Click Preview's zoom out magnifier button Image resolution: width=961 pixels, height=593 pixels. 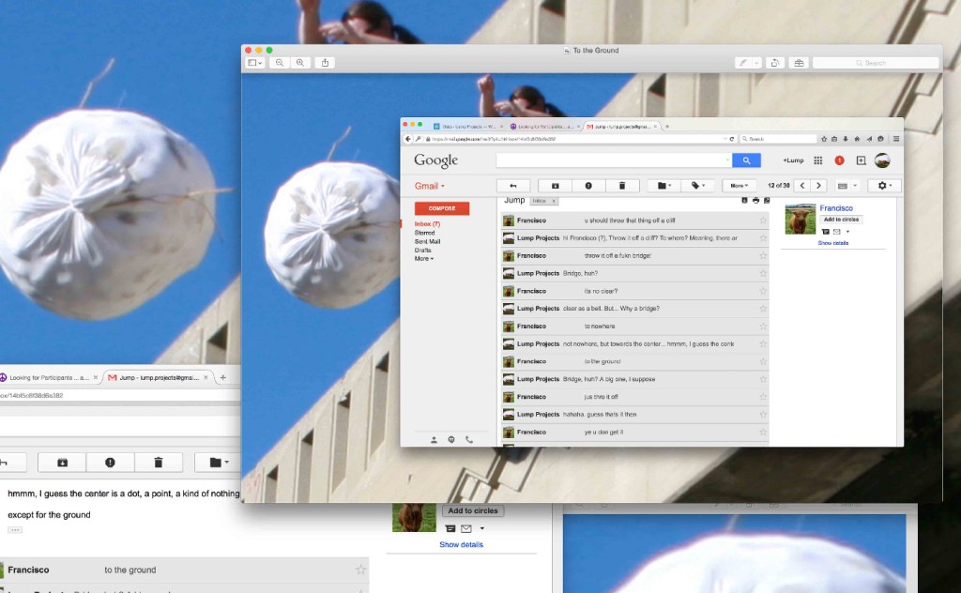point(280,63)
